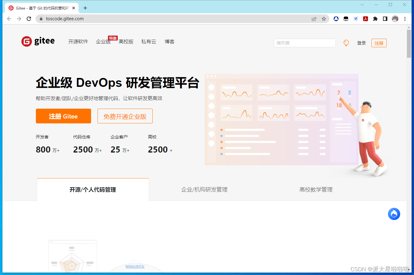Switch to 开源/个人代码管理 tab
Screen dimensions: 414x275
point(93,190)
